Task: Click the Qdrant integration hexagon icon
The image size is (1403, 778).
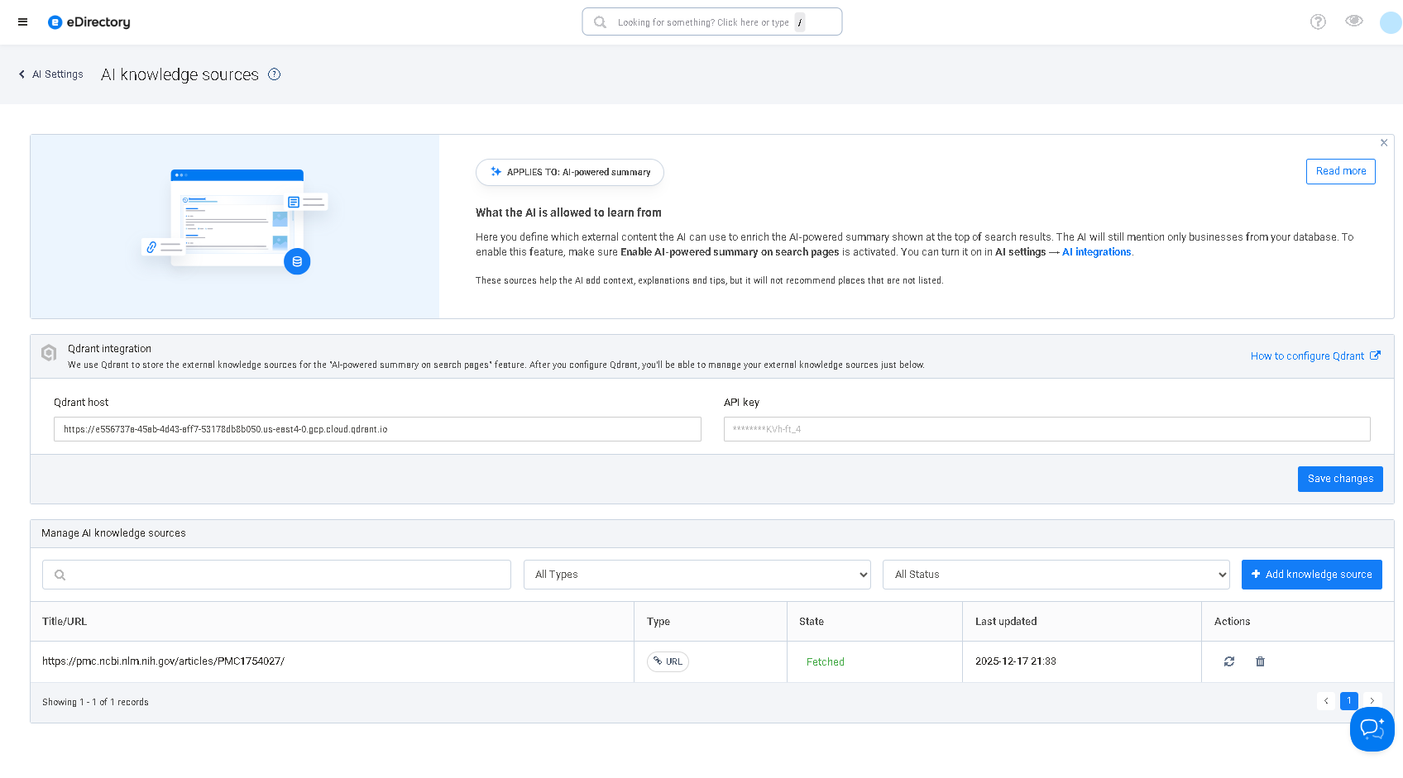Action: pyautogui.click(x=49, y=353)
